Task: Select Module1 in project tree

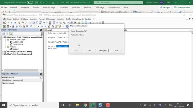Action: click(15, 49)
